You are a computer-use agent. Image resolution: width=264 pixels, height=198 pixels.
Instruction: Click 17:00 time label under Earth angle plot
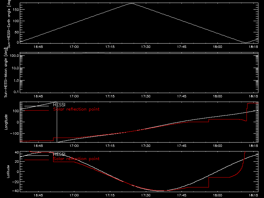coord(74,47)
